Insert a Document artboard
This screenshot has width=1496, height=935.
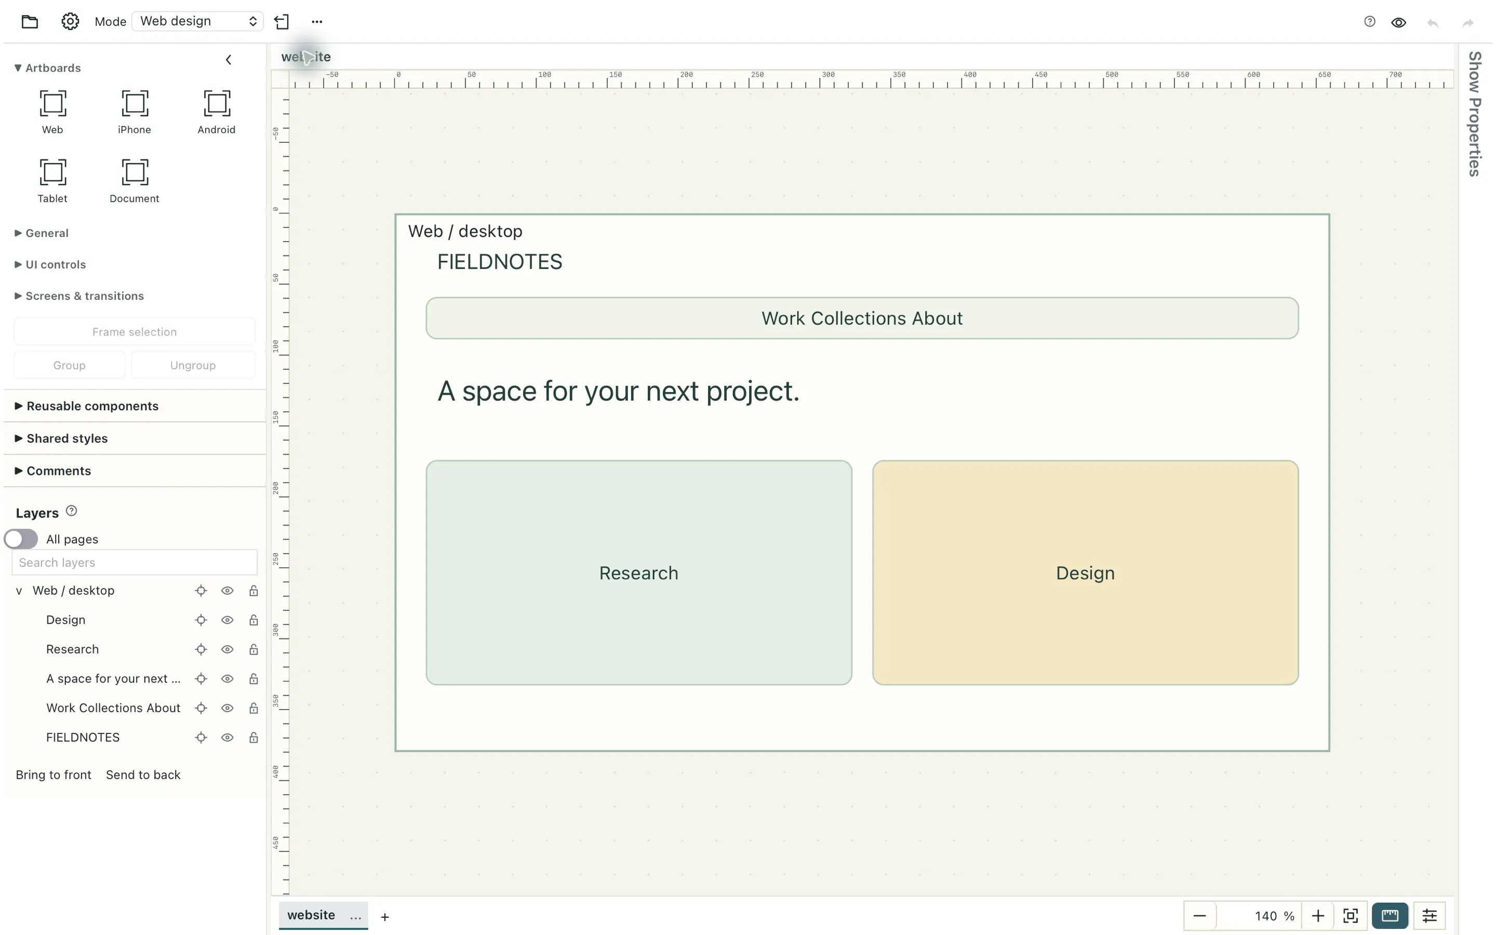134,181
